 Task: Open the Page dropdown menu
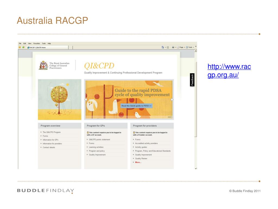coord(181,47)
